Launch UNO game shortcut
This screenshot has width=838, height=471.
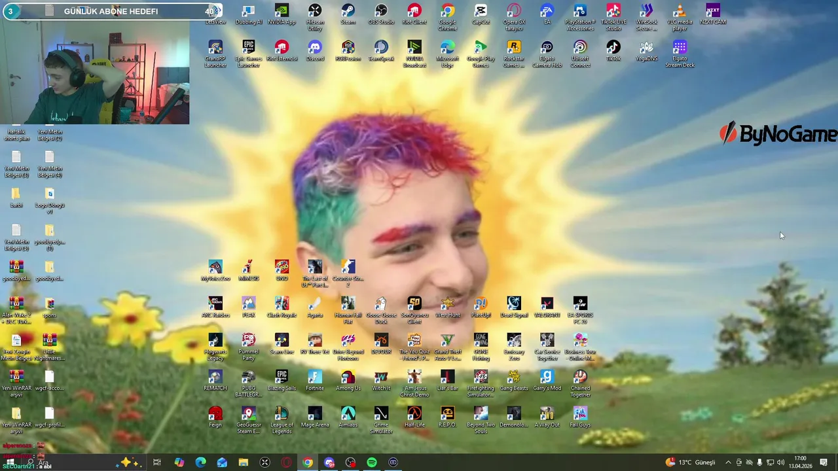tap(282, 271)
